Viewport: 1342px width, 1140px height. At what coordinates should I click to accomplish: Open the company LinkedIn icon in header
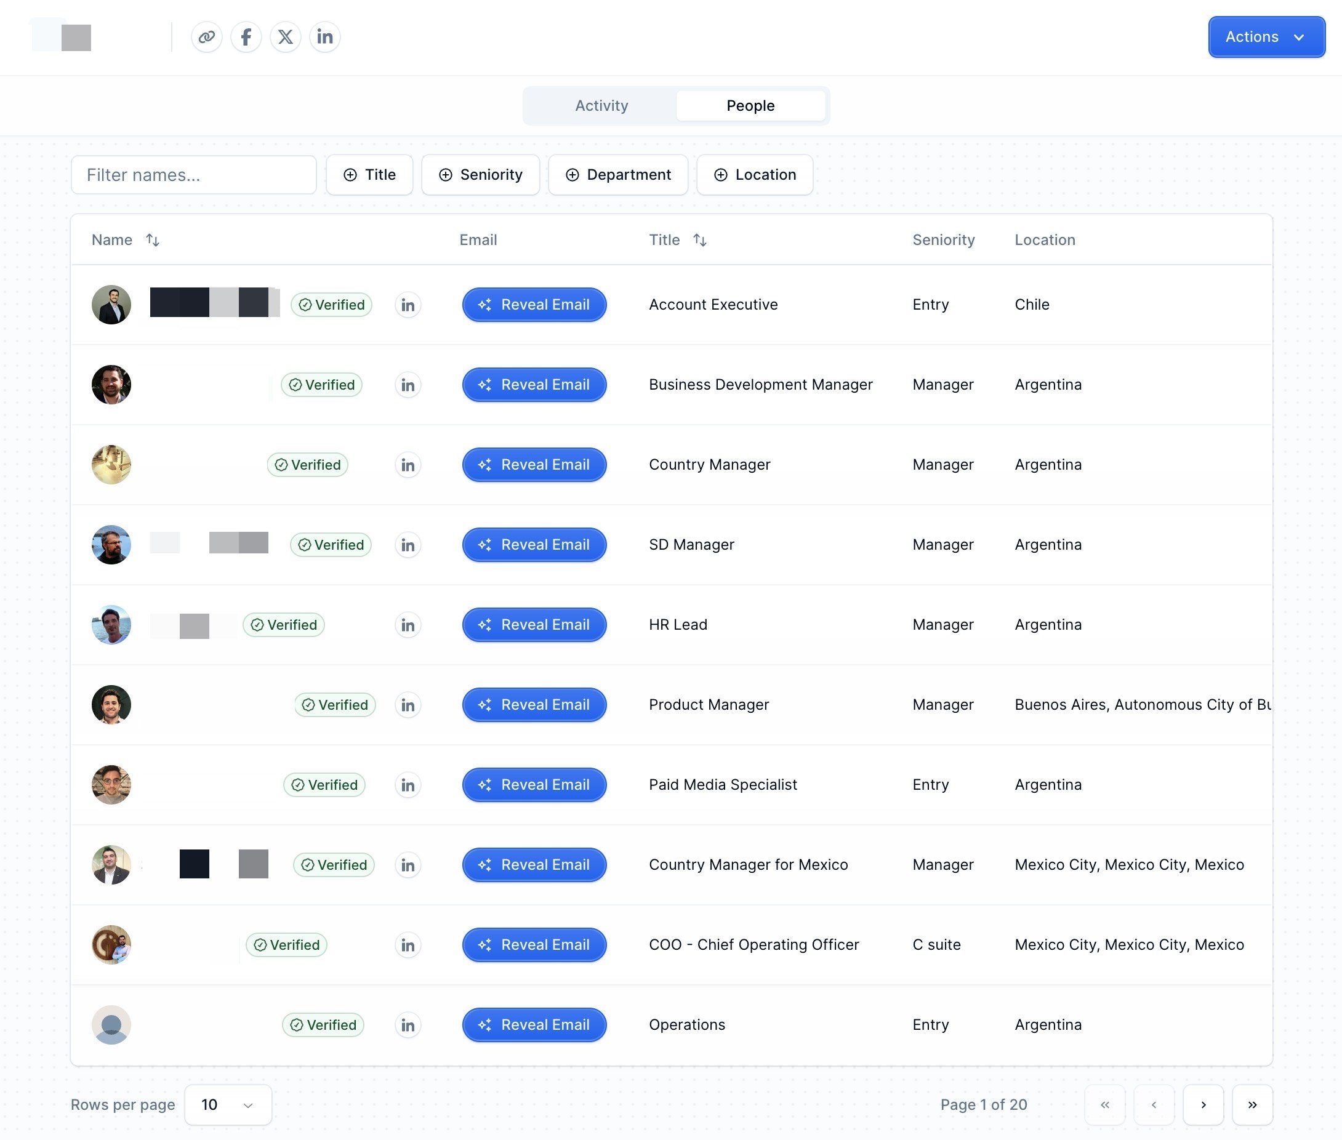click(x=325, y=37)
